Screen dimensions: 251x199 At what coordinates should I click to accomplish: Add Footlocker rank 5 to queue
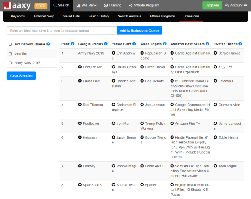point(80,124)
